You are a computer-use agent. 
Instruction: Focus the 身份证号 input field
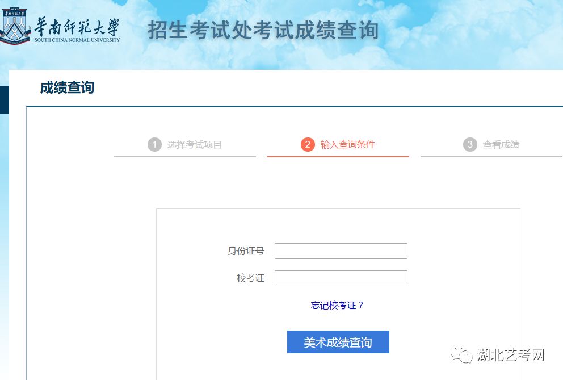pos(341,251)
